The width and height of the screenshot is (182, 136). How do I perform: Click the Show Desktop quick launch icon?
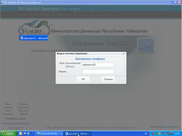25,133
